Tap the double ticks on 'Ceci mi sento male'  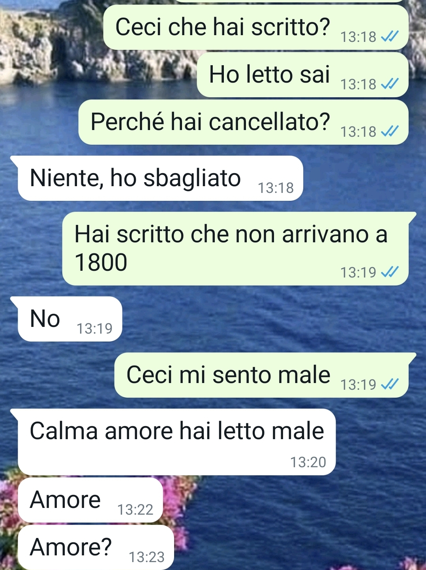point(390,384)
